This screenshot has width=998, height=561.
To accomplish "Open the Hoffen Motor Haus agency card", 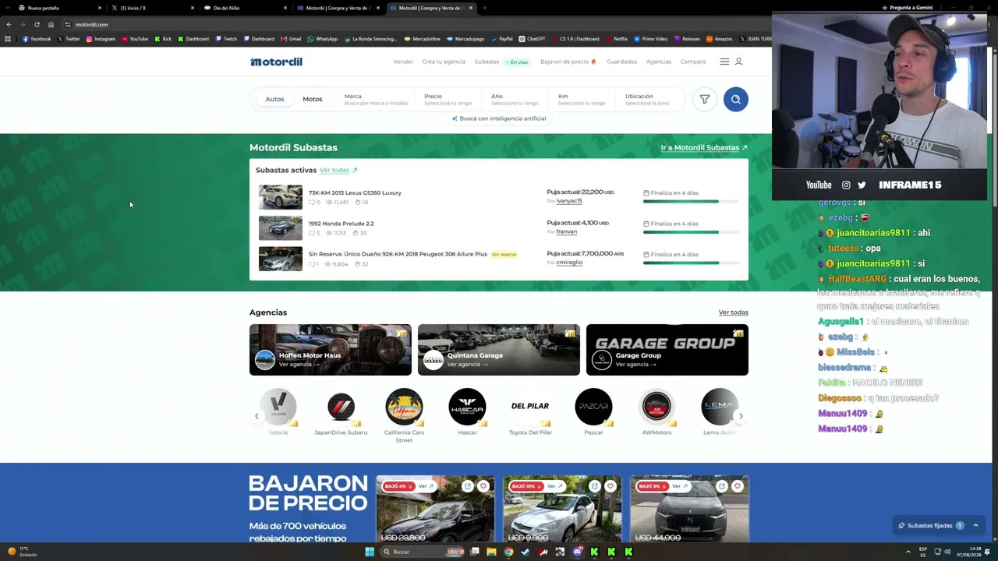I will click(331, 350).
